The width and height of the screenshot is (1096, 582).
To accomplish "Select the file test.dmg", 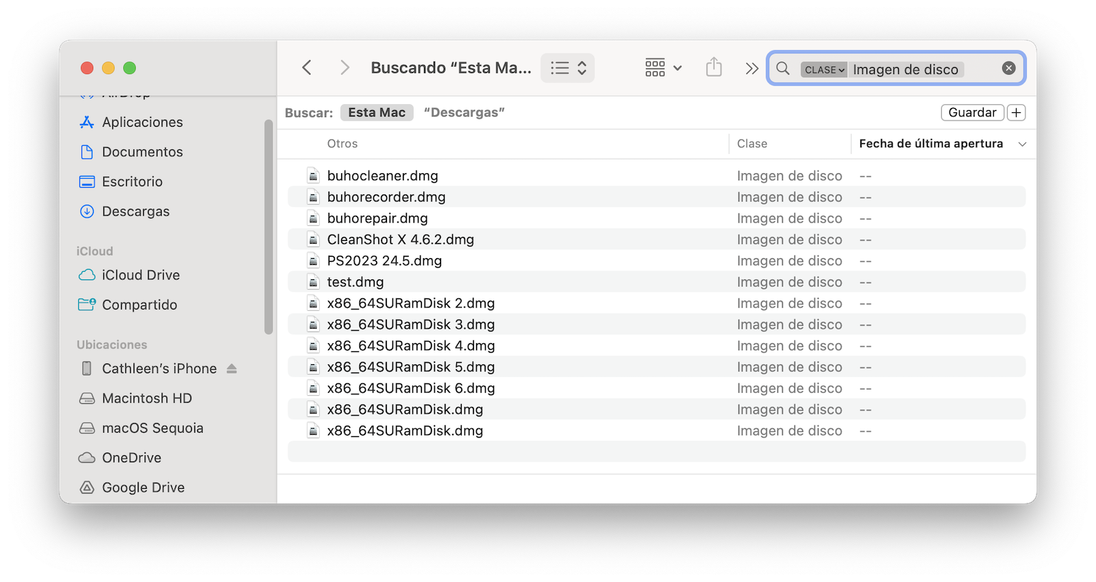I will [355, 282].
